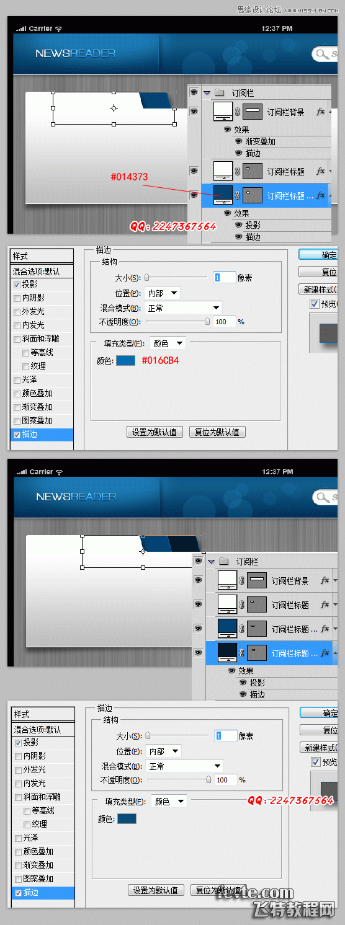This screenshot has width=345, height=925.
Task: Click the link icon on the selected dark navy layer, lower panel
Action: (x=241, y=653)
